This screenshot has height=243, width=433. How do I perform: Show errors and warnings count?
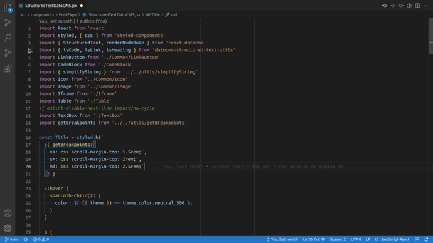[41, 239]
